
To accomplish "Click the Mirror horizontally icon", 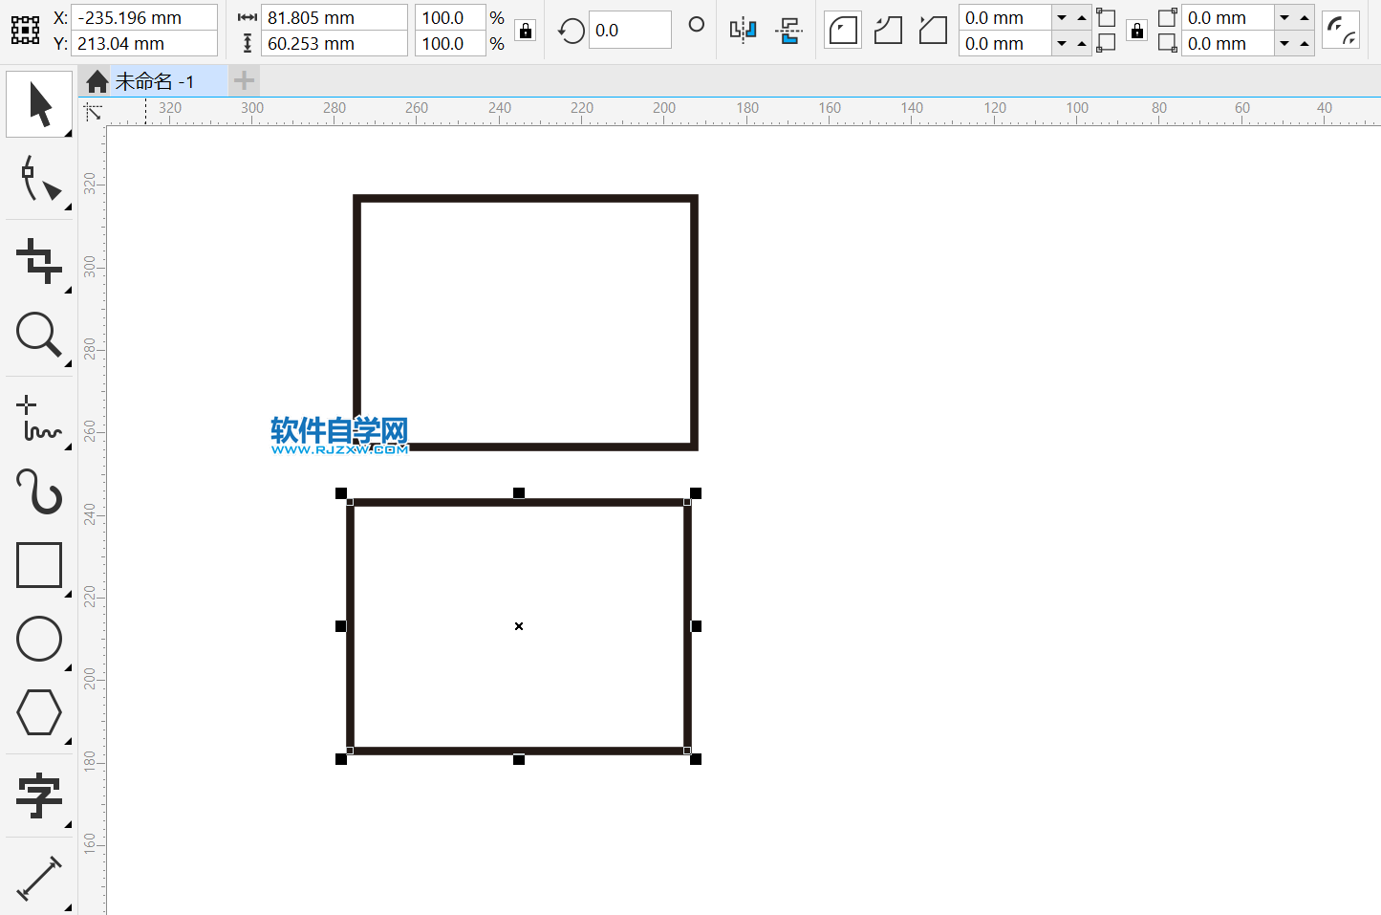I will pyautogui.click(x=743, y=31).
